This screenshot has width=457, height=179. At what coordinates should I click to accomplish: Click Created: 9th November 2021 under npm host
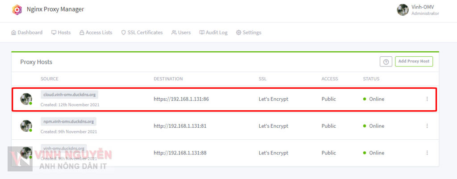pyautogui.click(x=69, y=132)
